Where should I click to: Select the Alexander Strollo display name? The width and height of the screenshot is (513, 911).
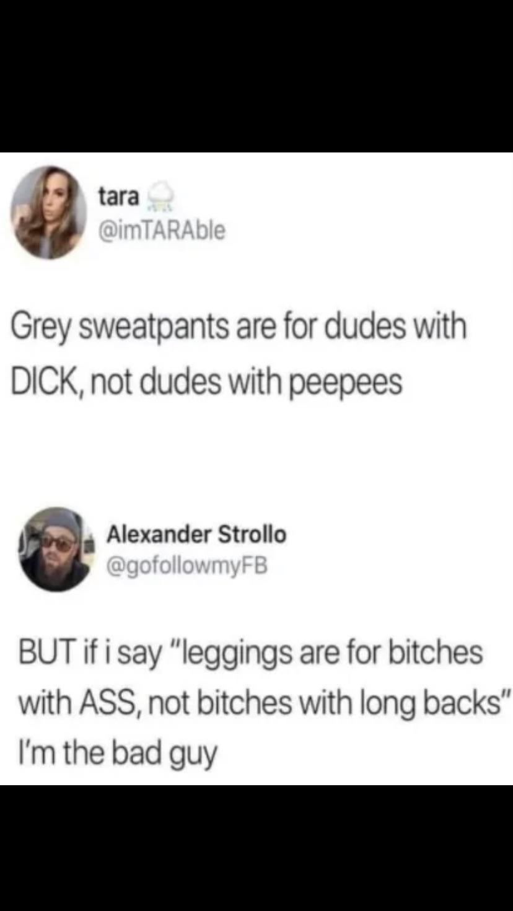197,534
